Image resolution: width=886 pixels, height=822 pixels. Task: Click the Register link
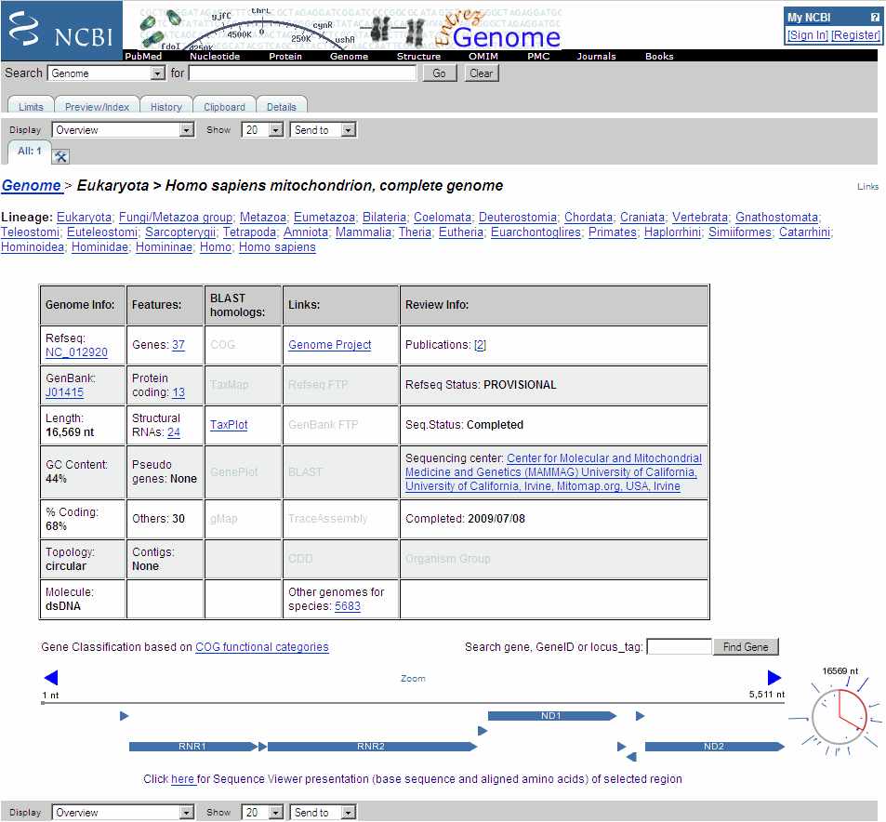pyautogui.click(x=855, y=35)
